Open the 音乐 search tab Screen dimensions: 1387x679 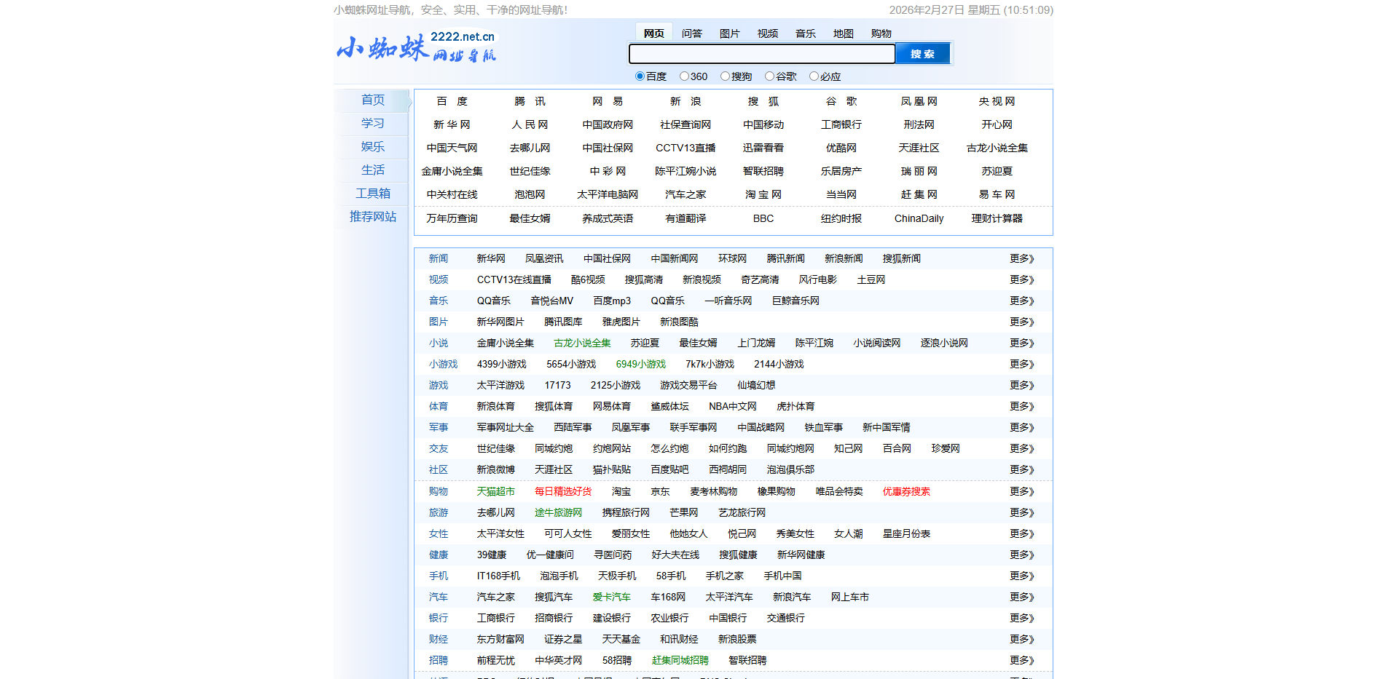(806, 33)
